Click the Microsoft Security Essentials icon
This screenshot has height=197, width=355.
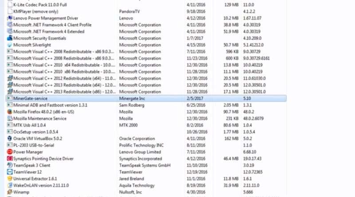[10, 38]
